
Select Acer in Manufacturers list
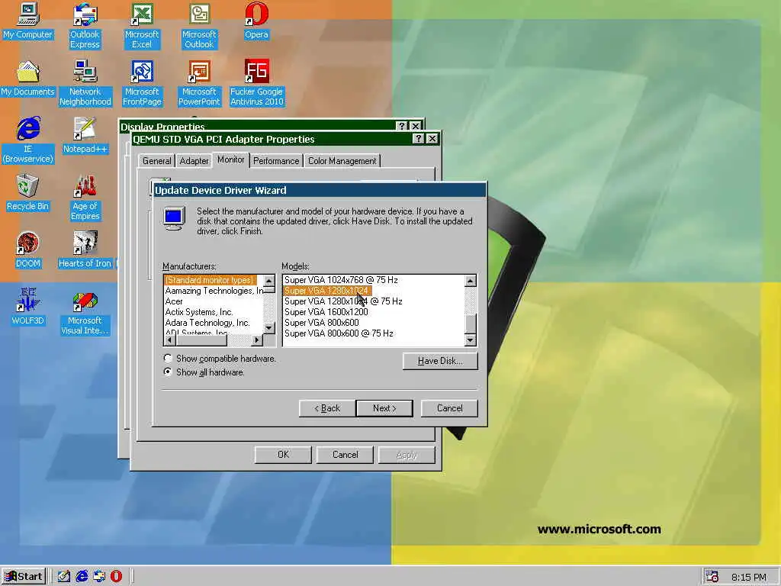tap(174, 301)
